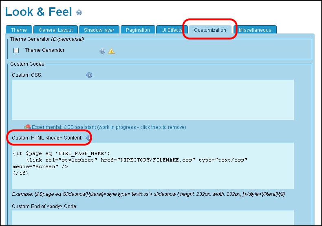The height and width of the screenshot is (226, 322).
Task: Click the help icon beside Look & Feel title
Action: pyautogui.click(x=79, y=13)
